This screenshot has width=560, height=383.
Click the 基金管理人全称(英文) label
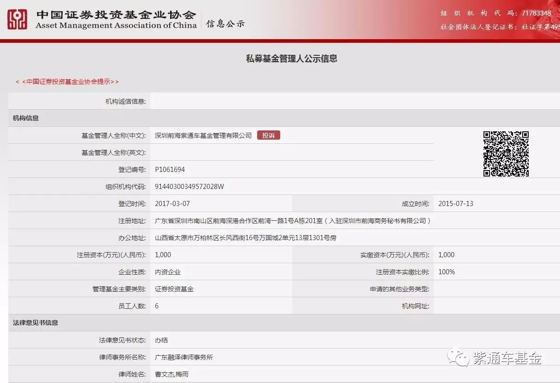113,153
